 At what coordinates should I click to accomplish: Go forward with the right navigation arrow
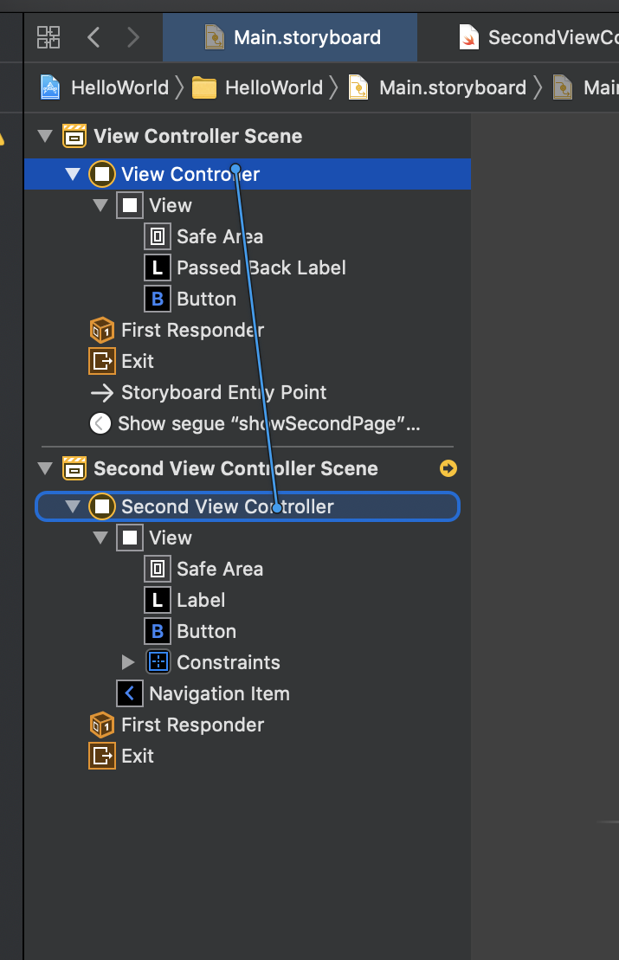[x=132, y=37]
